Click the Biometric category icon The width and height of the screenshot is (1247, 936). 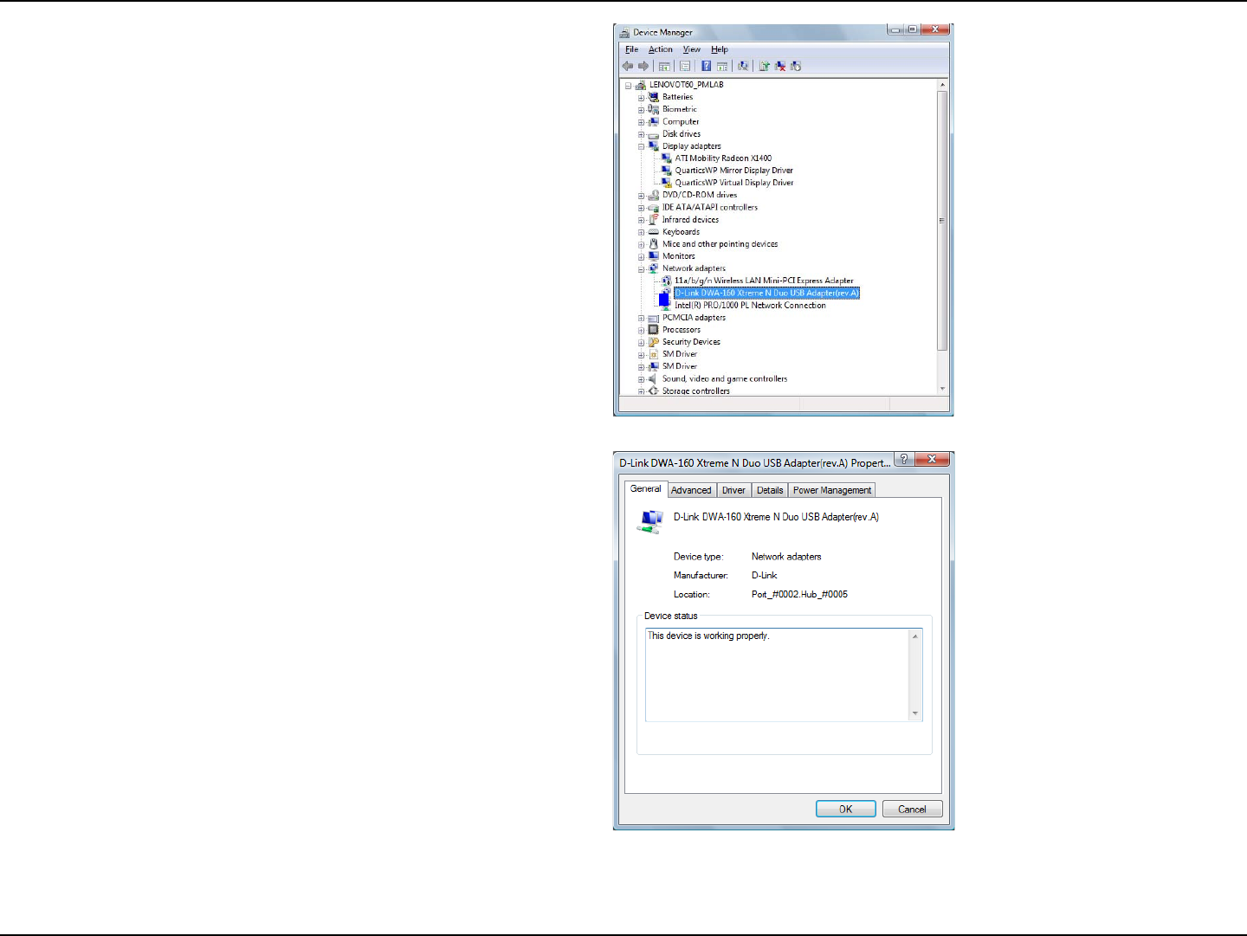(654, 109)
